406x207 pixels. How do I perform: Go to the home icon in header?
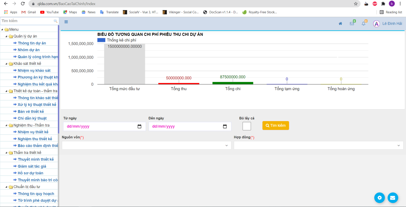click(x=340, y=24)
